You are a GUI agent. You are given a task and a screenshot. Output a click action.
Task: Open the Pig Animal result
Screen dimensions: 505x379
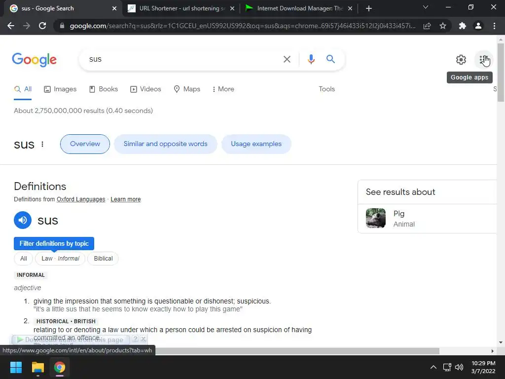pos(428,219)
